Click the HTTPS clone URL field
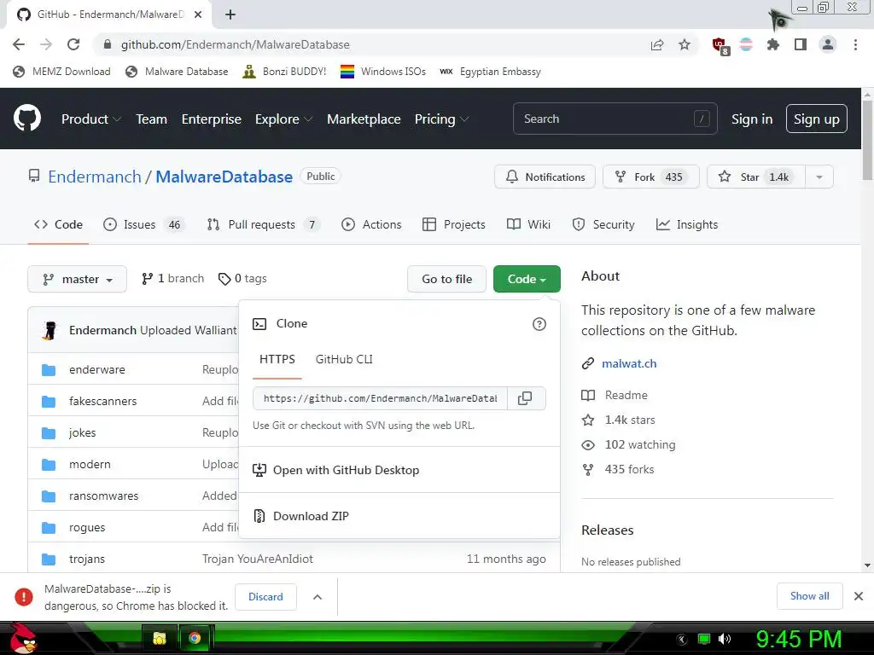 [x=380, y=398]
